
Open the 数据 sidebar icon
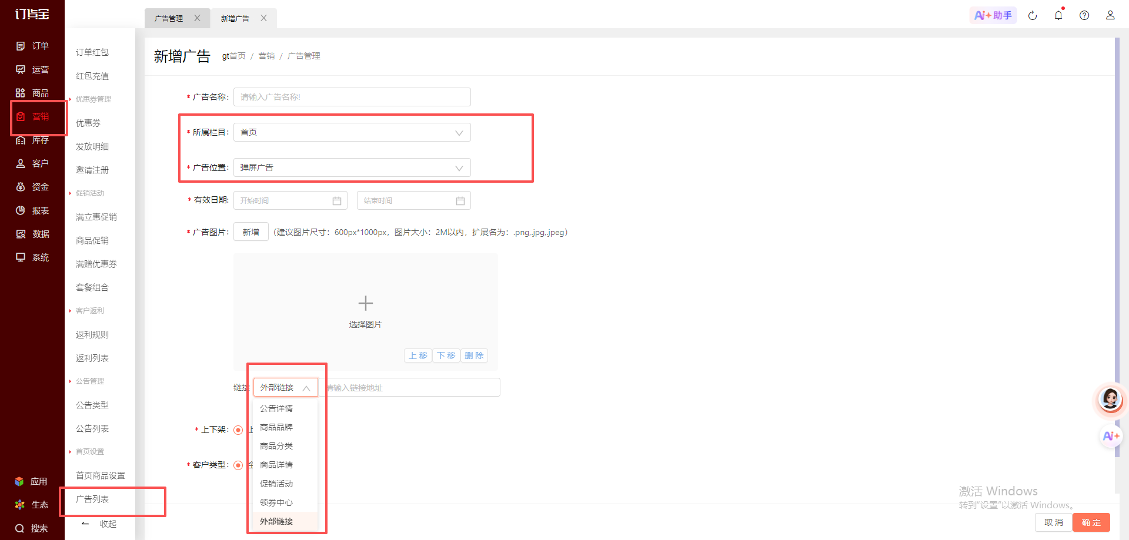21,234
